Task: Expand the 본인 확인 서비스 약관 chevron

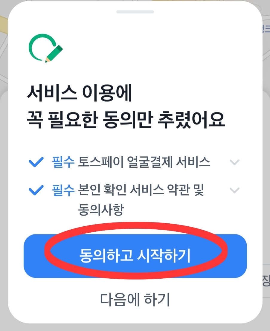Action: [234, 190]
